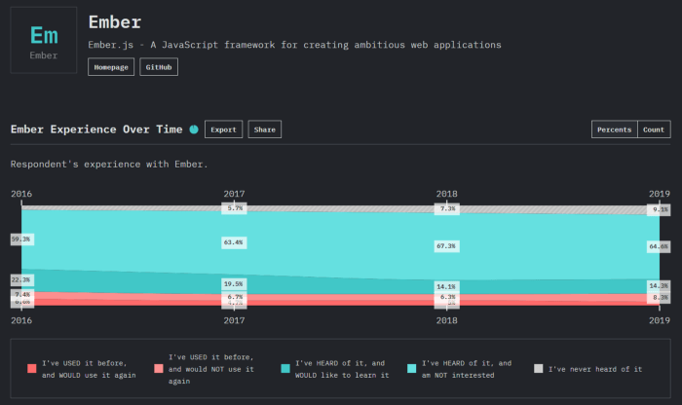Select legend text 'WOULD like to learn it'
Image resolution: width=682 pixels, height=405 pixels.
coord(342,375)
